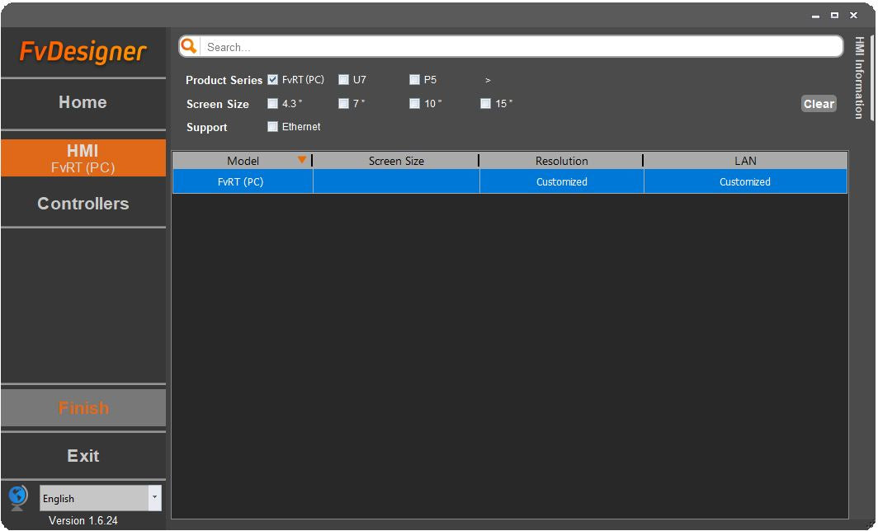The width and height of the screenshot is (878, 531).
Task: Uncheck the FvRT (PC) product series checkbox
Action: [272, 79]
